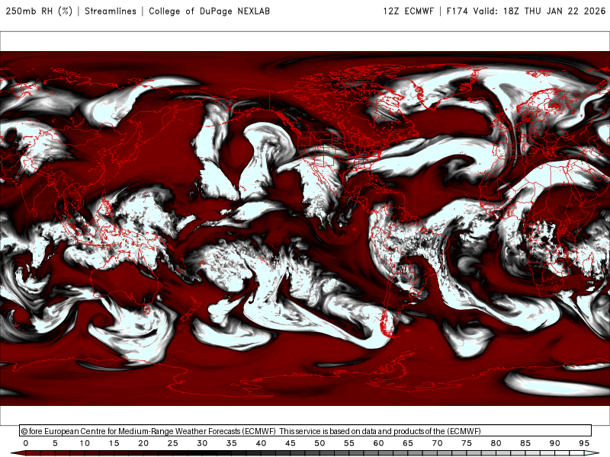Click the "70" label on the color scale

tap(437, 443)
